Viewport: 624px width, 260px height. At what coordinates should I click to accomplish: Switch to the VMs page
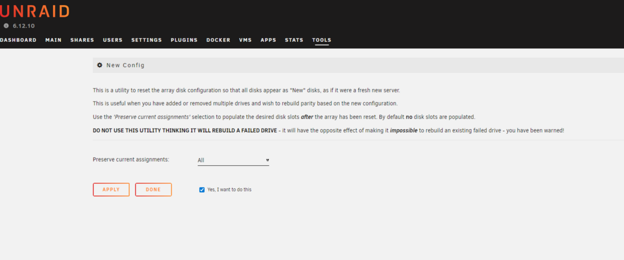tap(245, 40)
